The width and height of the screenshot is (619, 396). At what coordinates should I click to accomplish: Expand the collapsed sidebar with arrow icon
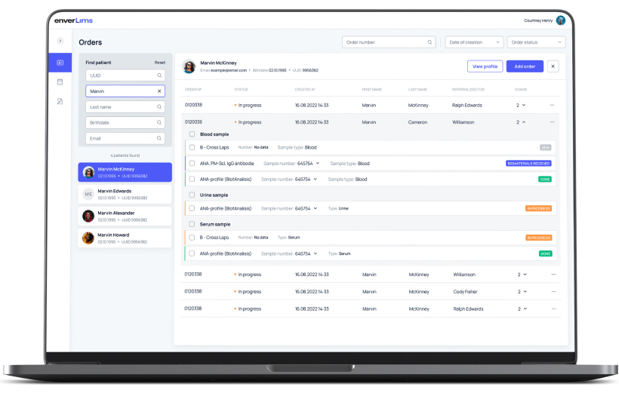[60, 40]
